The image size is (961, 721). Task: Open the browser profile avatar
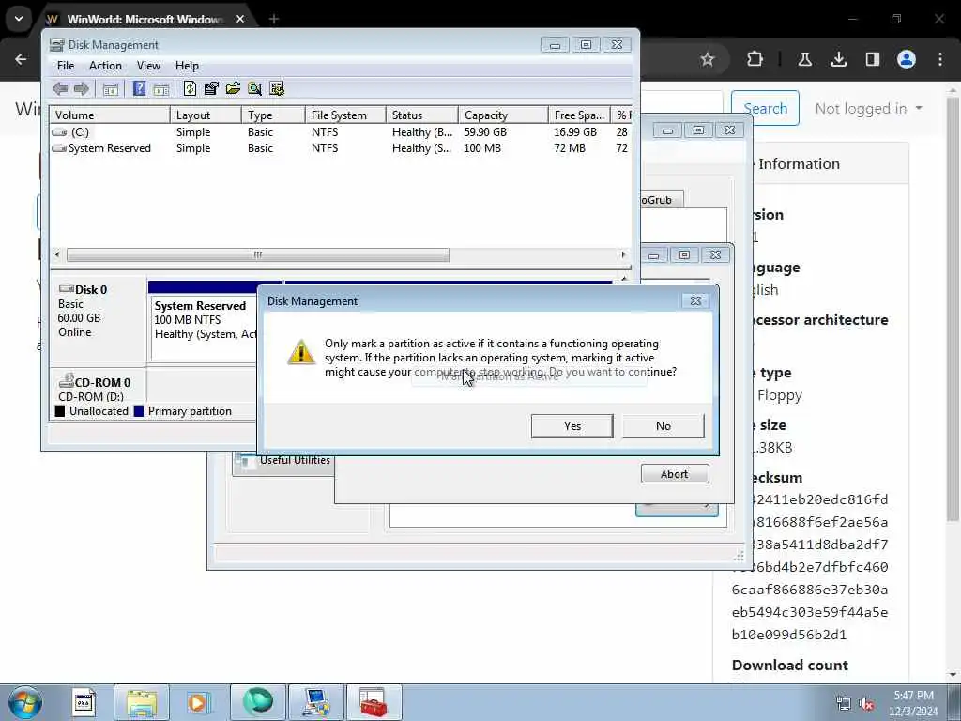906,59
